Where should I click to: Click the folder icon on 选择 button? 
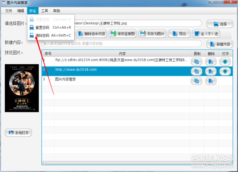(216, 24)
